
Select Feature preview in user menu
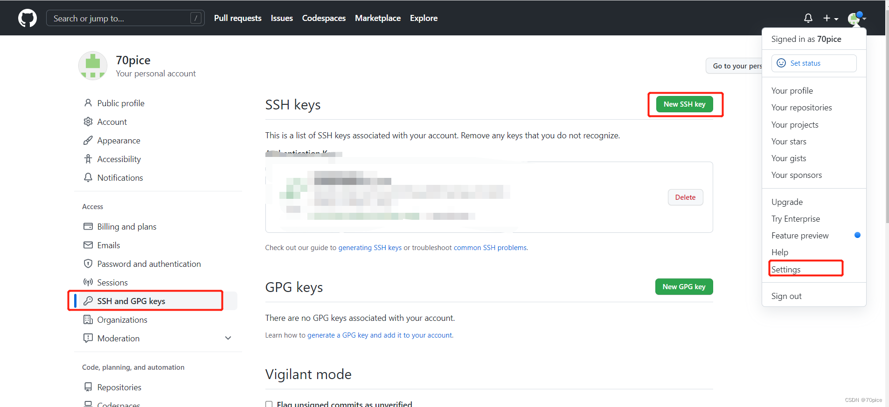click(800, 236)
